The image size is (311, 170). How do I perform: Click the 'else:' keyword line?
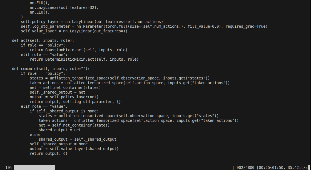(35, 135)
